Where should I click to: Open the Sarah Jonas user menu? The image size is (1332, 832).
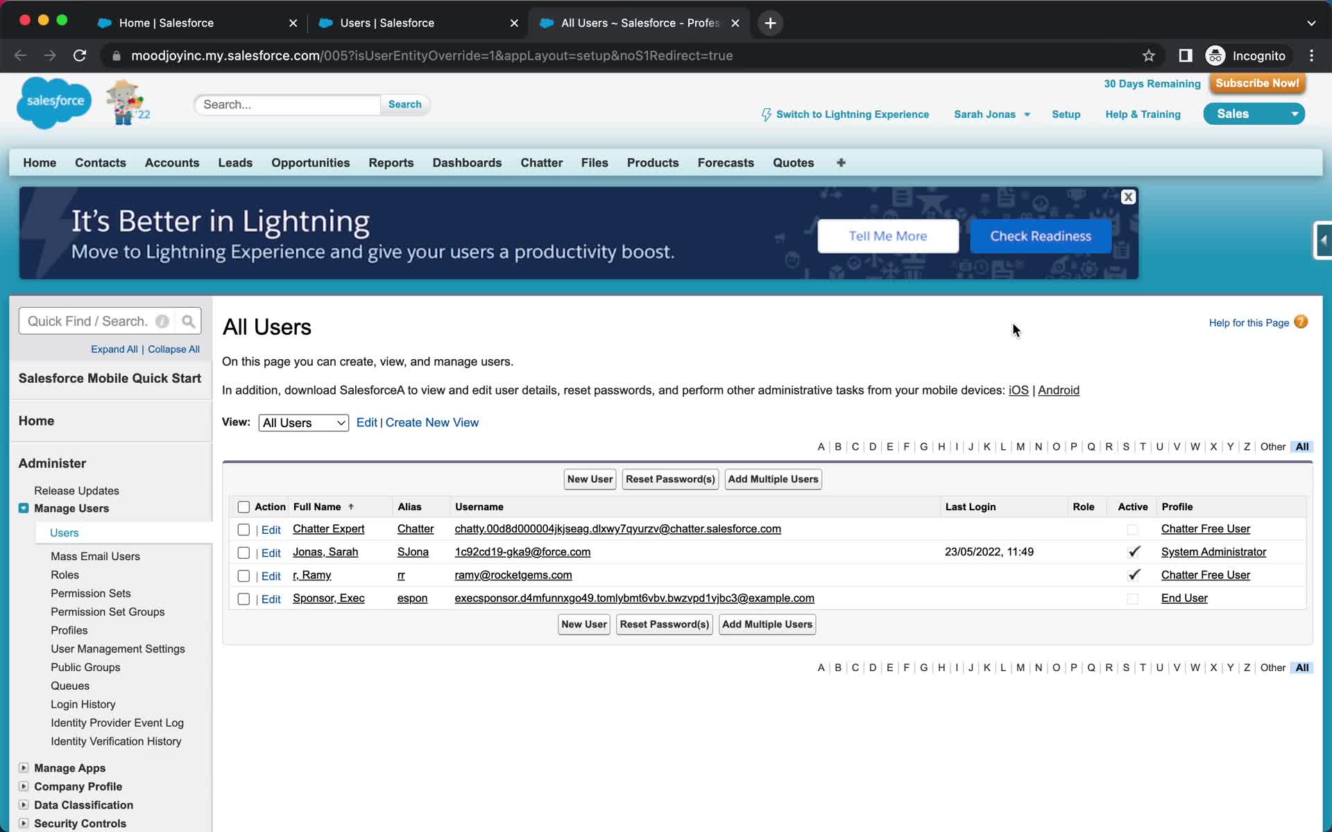click(991, 114)
